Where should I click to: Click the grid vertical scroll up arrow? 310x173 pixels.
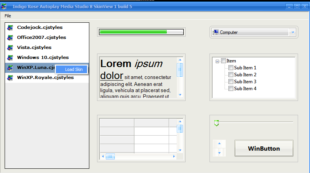[180, 121]
